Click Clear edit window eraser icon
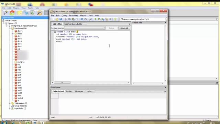This screenshot has height=124, width=220. [x=77, y=19]
